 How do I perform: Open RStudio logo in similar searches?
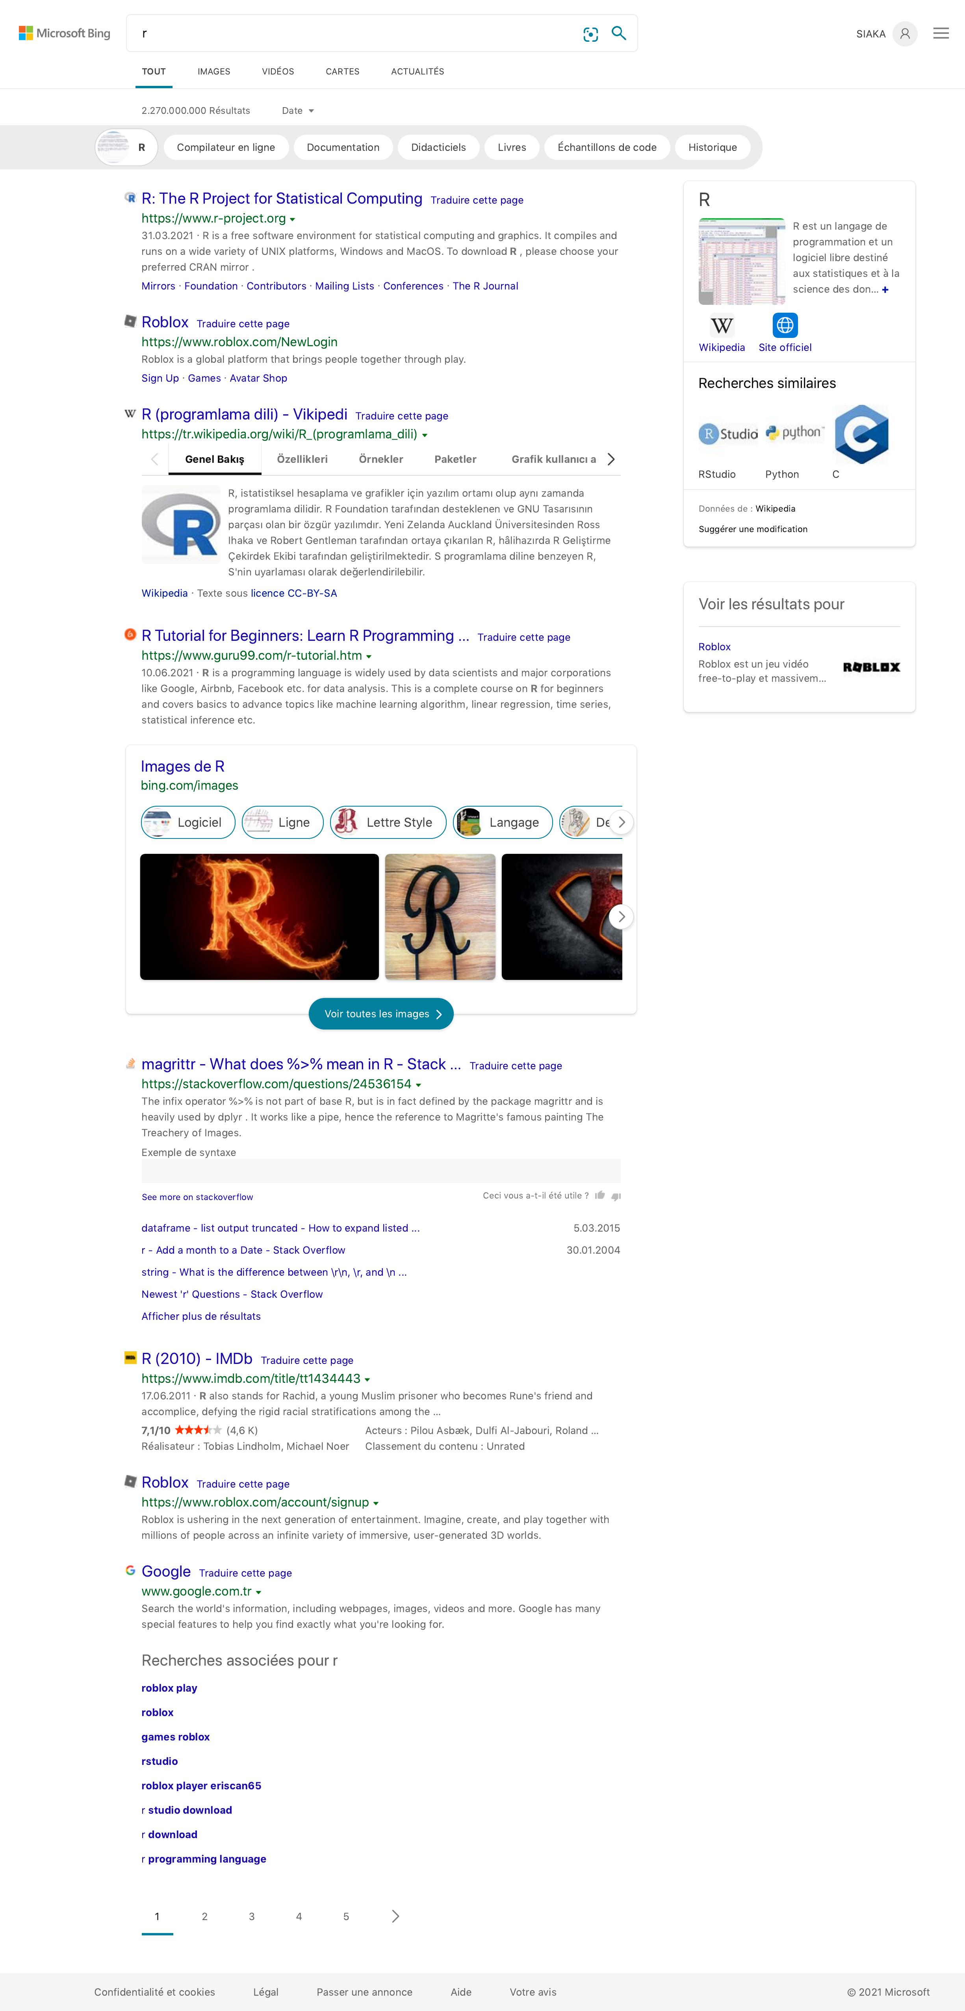tap(727, 434)
